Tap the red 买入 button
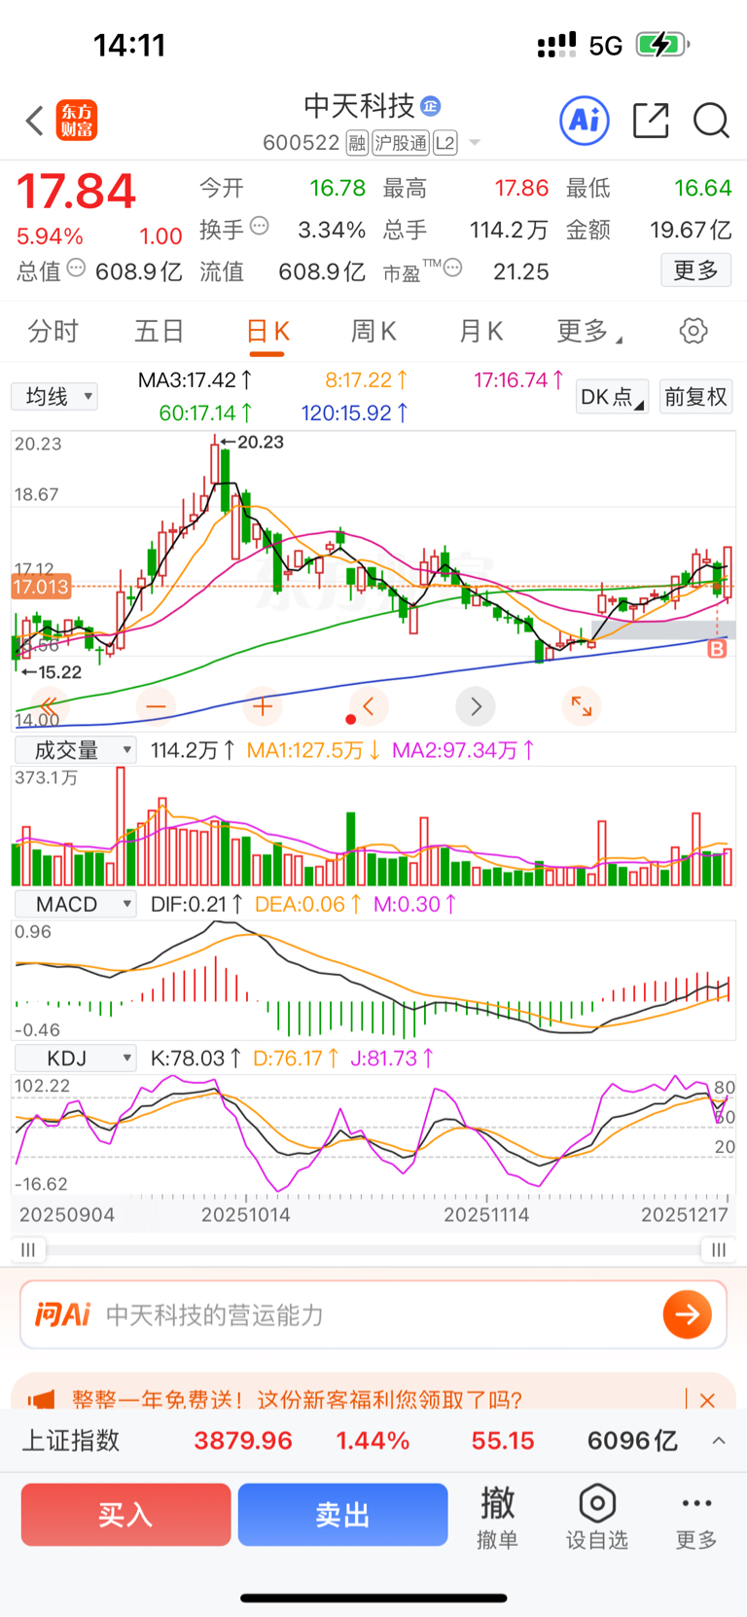This screenshot has height=1617, width=747. pyautogui.click(x=125, y=1515)
